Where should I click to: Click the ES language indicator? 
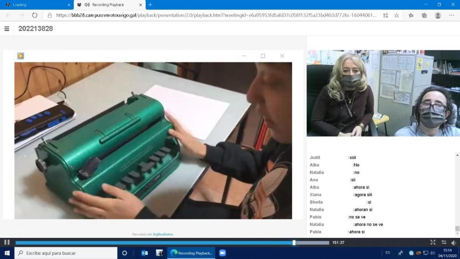coord(387,253)
